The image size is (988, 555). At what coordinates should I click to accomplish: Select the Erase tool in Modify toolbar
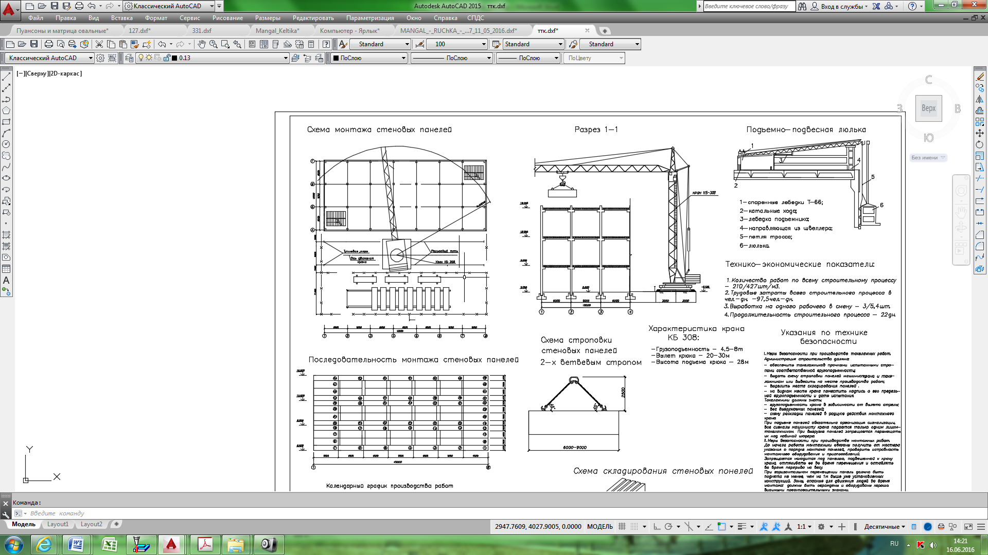click(980, 77)
